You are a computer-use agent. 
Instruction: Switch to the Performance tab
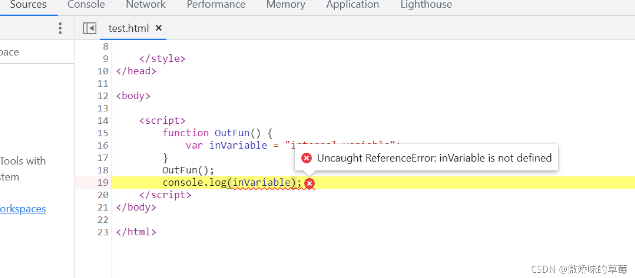[x=216, y=5]
